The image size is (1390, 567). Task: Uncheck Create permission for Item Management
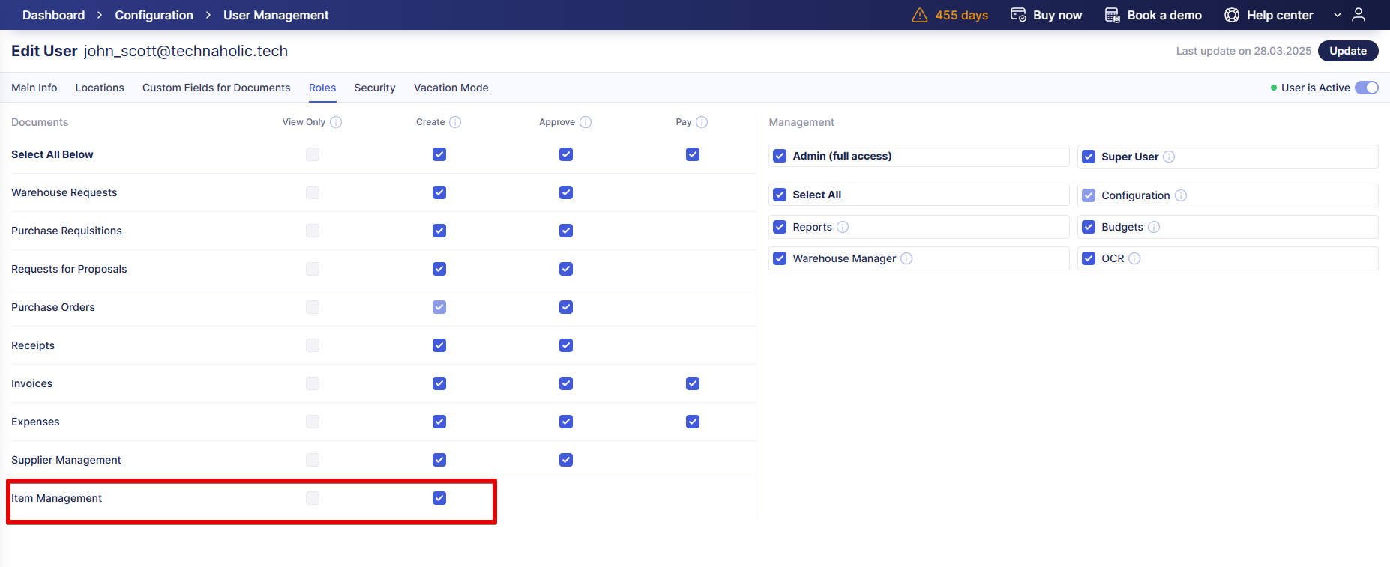click(x=439, y=498)
